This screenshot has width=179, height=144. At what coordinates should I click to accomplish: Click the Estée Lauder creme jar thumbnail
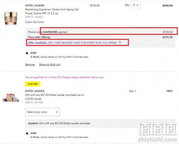(11, 18)
